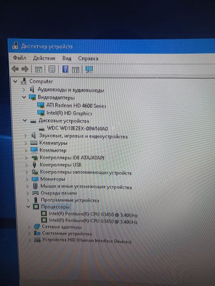Click the Back arrow toolbar icon
The height and width of the screenshot is (286, 215).
15,69
